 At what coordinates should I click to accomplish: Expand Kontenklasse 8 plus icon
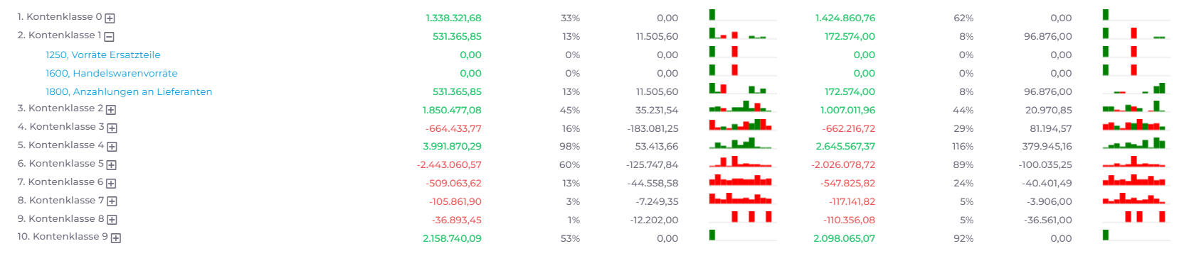[112, 220]
